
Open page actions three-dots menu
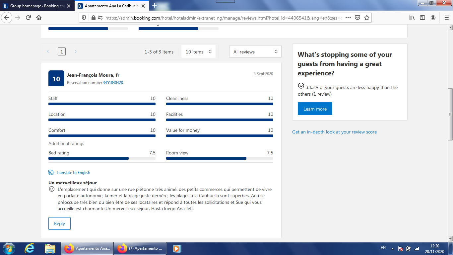point(348,18)
